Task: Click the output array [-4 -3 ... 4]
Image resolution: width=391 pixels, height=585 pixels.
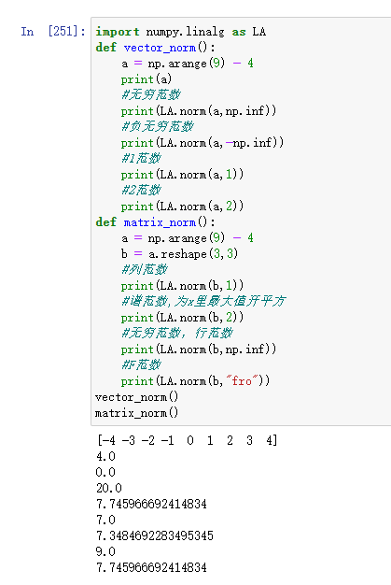Action: coord(187,440)
